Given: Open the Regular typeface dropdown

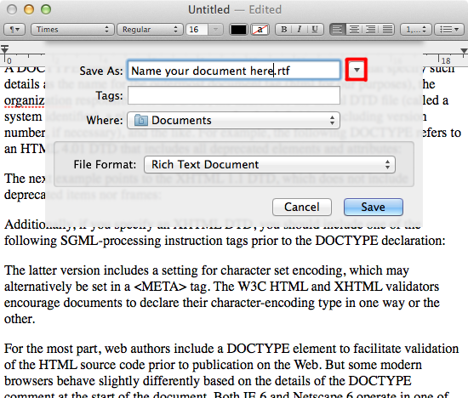Looking at the screenshot, I should coord(150,30).
